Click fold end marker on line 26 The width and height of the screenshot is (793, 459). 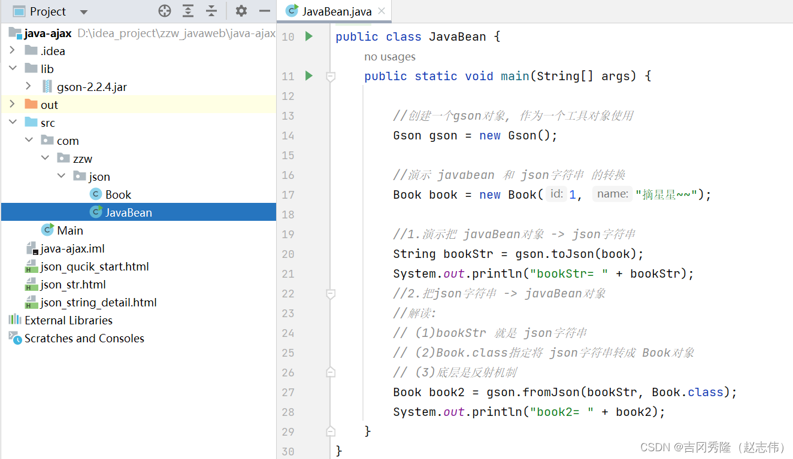point(330,372)
